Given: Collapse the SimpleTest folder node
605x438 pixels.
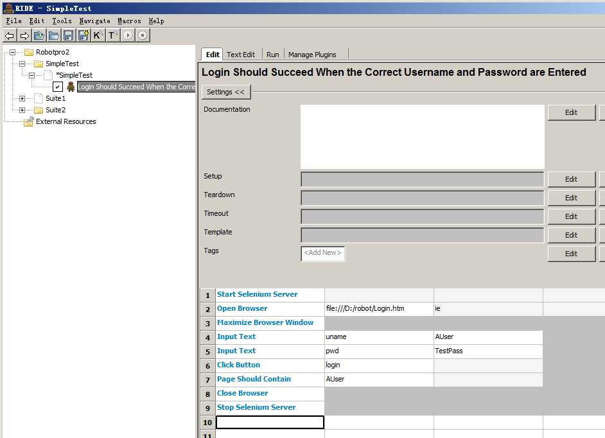Looking at the screenshot, I should click(x=22, y=64).
